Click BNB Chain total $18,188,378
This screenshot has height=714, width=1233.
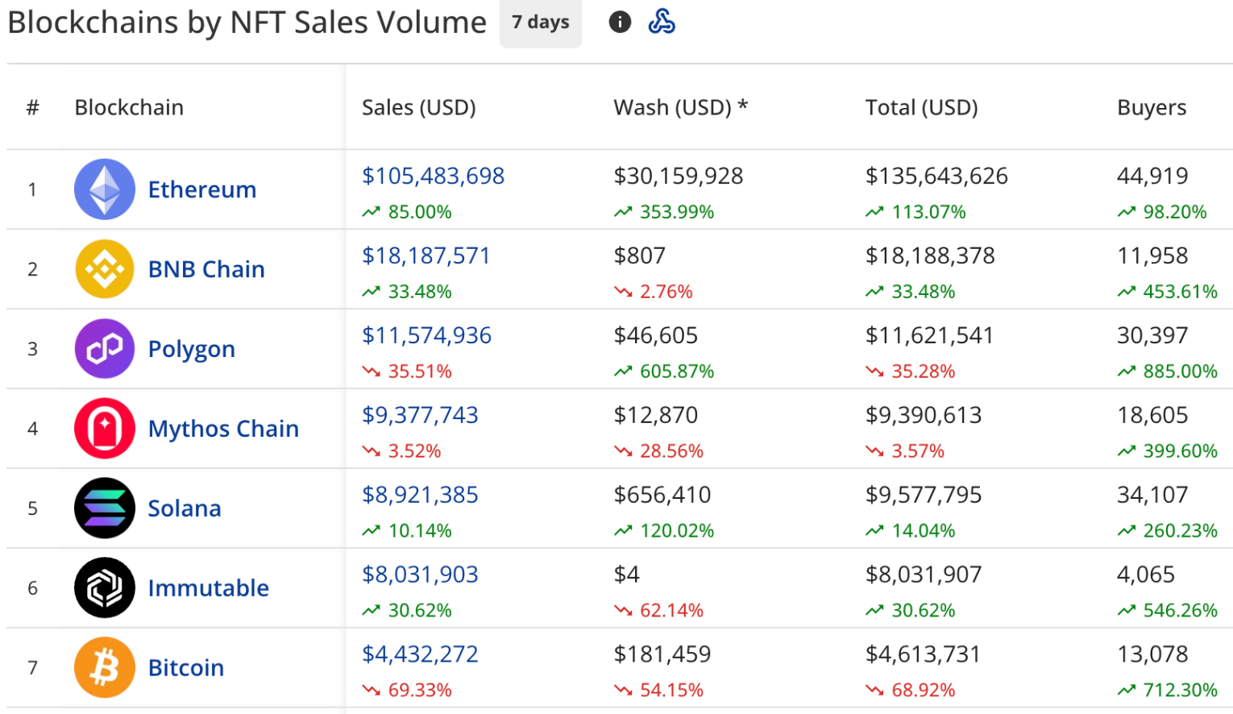click(930, 255)
